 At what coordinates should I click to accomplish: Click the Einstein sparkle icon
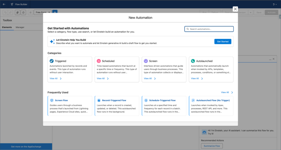pyautogui.click(x=52, y=42)
